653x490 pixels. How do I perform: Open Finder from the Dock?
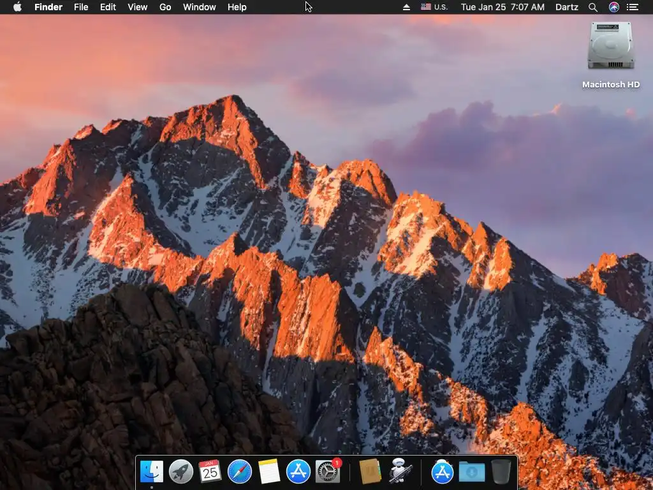[x=152, y=471]
